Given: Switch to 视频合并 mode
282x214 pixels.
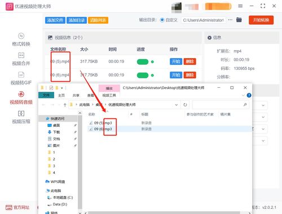Looking at the screenshot, I should click(21, 59).
